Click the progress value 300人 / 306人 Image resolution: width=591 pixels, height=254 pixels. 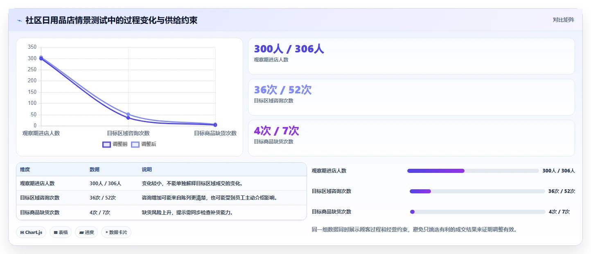559,171
